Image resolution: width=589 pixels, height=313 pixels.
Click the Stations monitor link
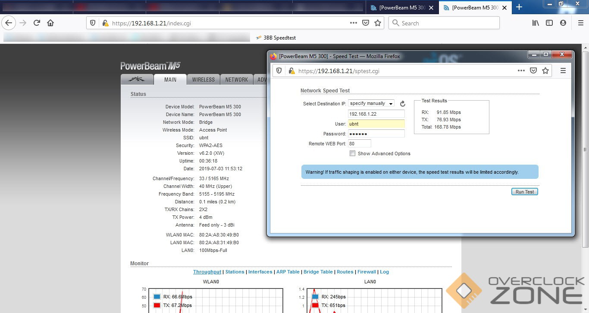(x=235, y=272)
